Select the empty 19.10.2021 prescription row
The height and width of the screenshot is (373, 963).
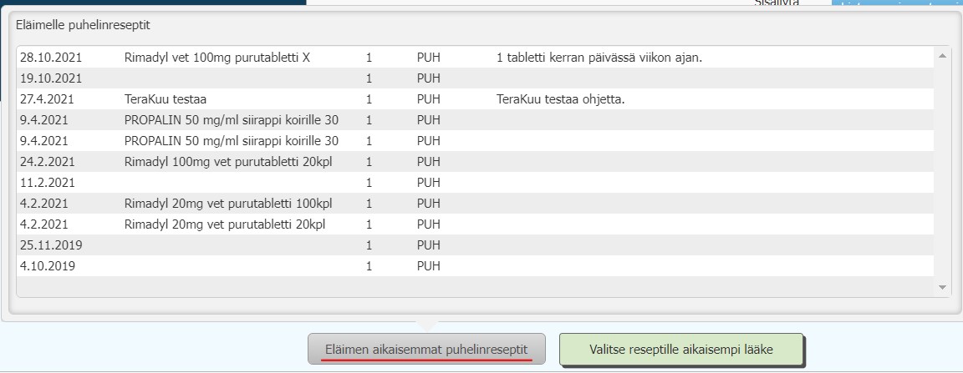476,78
